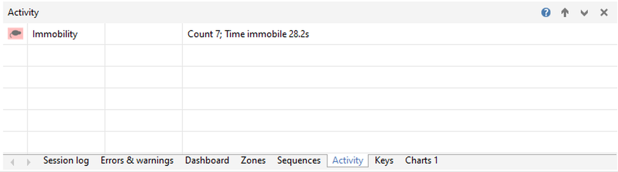Click the Immobility mouse icon
618x172 pixels.
(15, 34)
